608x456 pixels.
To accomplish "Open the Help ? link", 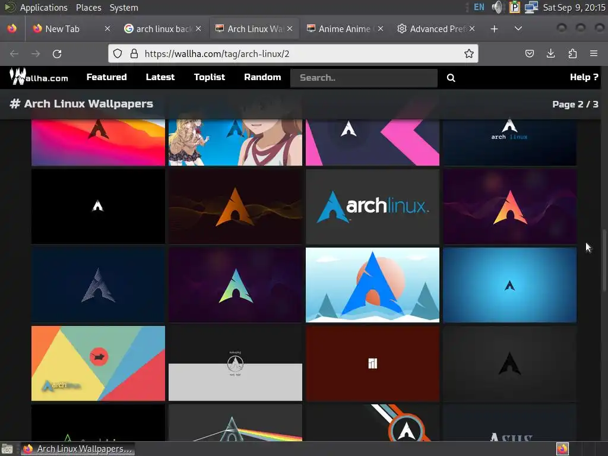I will tap(584, 77).
